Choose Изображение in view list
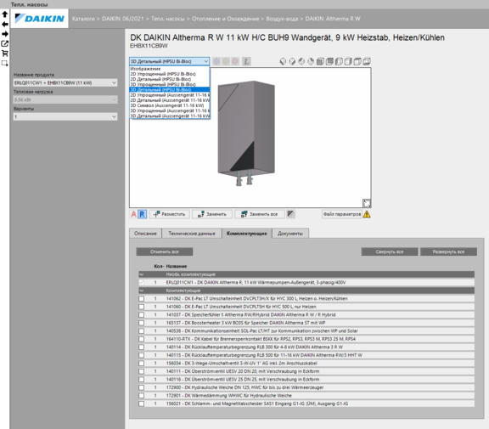489x429 pixels. (170, 69)
